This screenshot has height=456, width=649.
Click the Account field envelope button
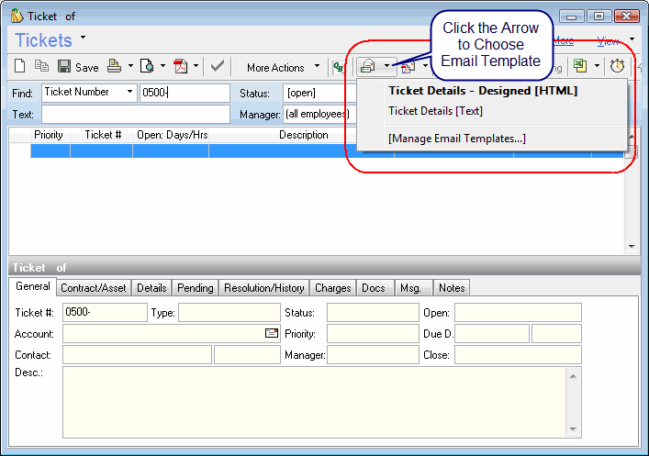(271, 333)
